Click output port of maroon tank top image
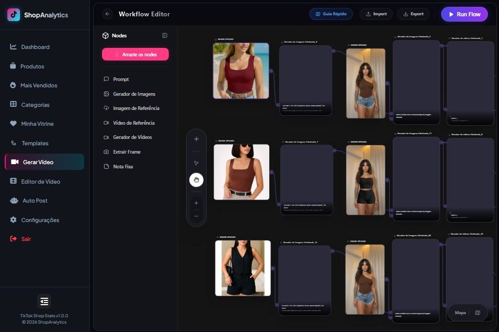This screenshot has width=499, height=332. [271, 71]
